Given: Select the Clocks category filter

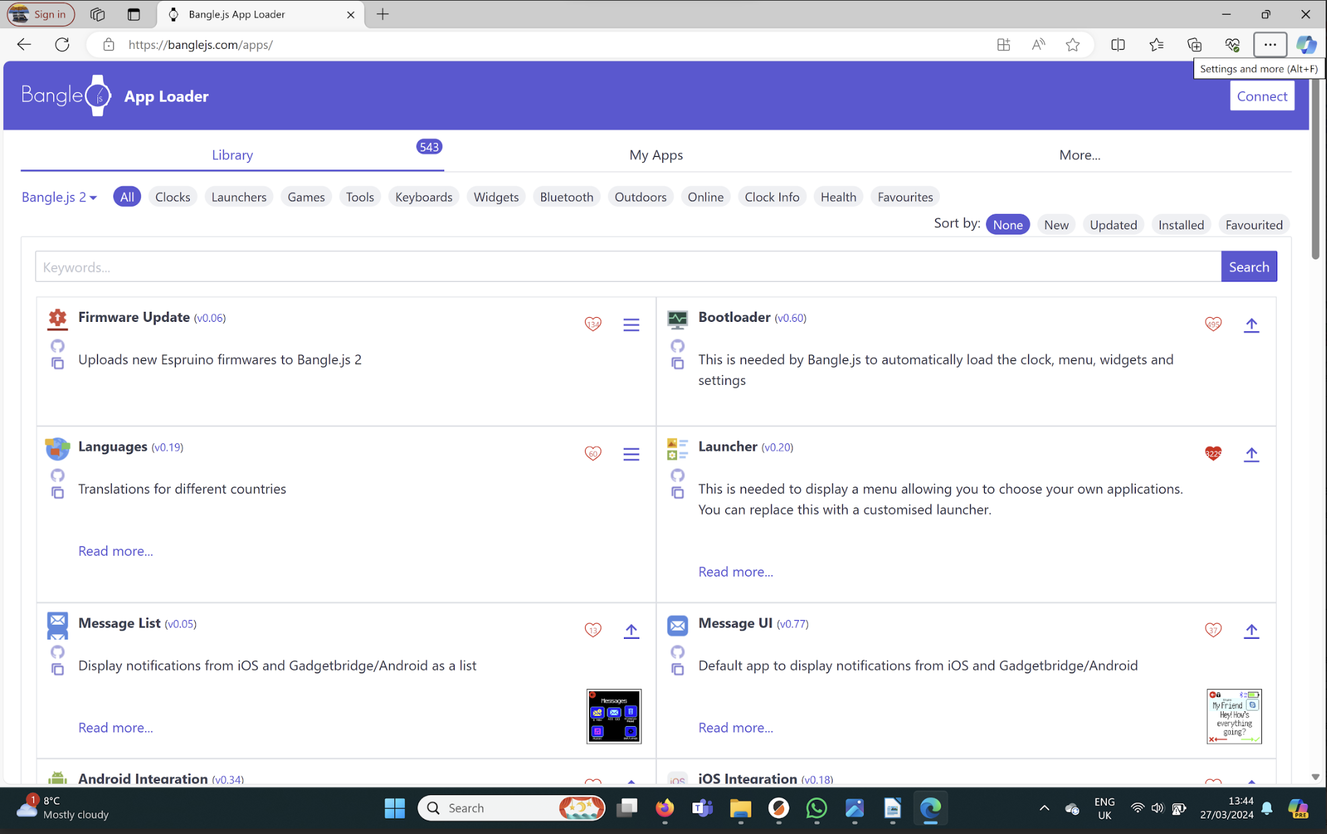Looking at the screenshot, I should pos(172,197).
